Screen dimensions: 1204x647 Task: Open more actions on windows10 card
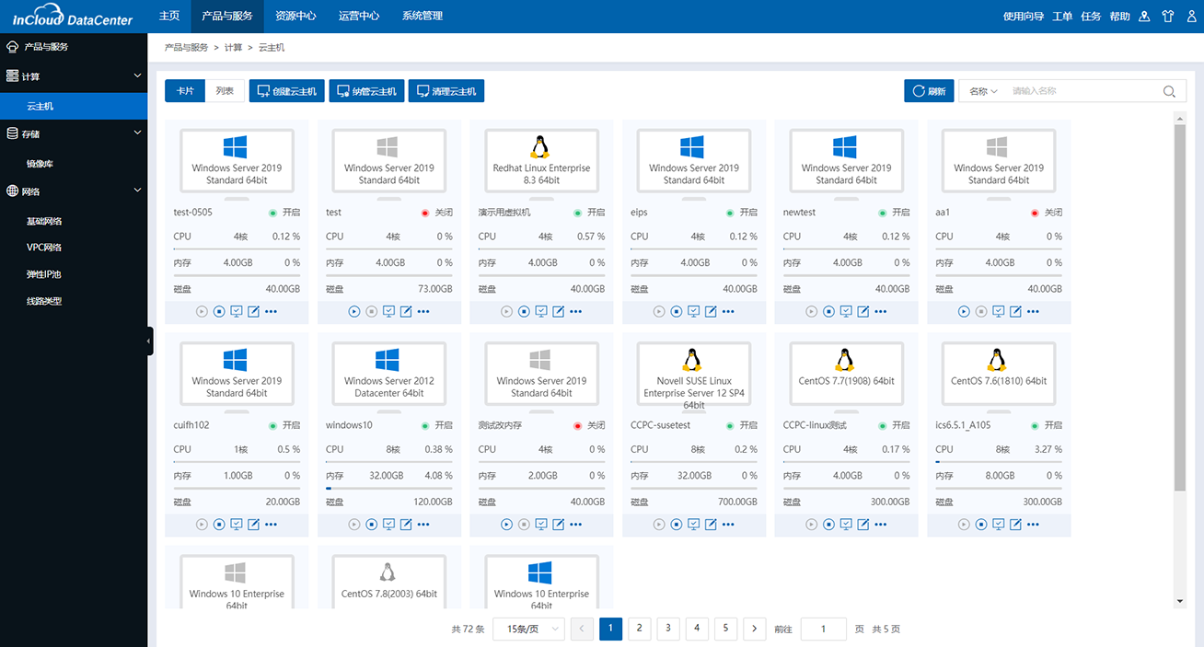click(423, 525)
